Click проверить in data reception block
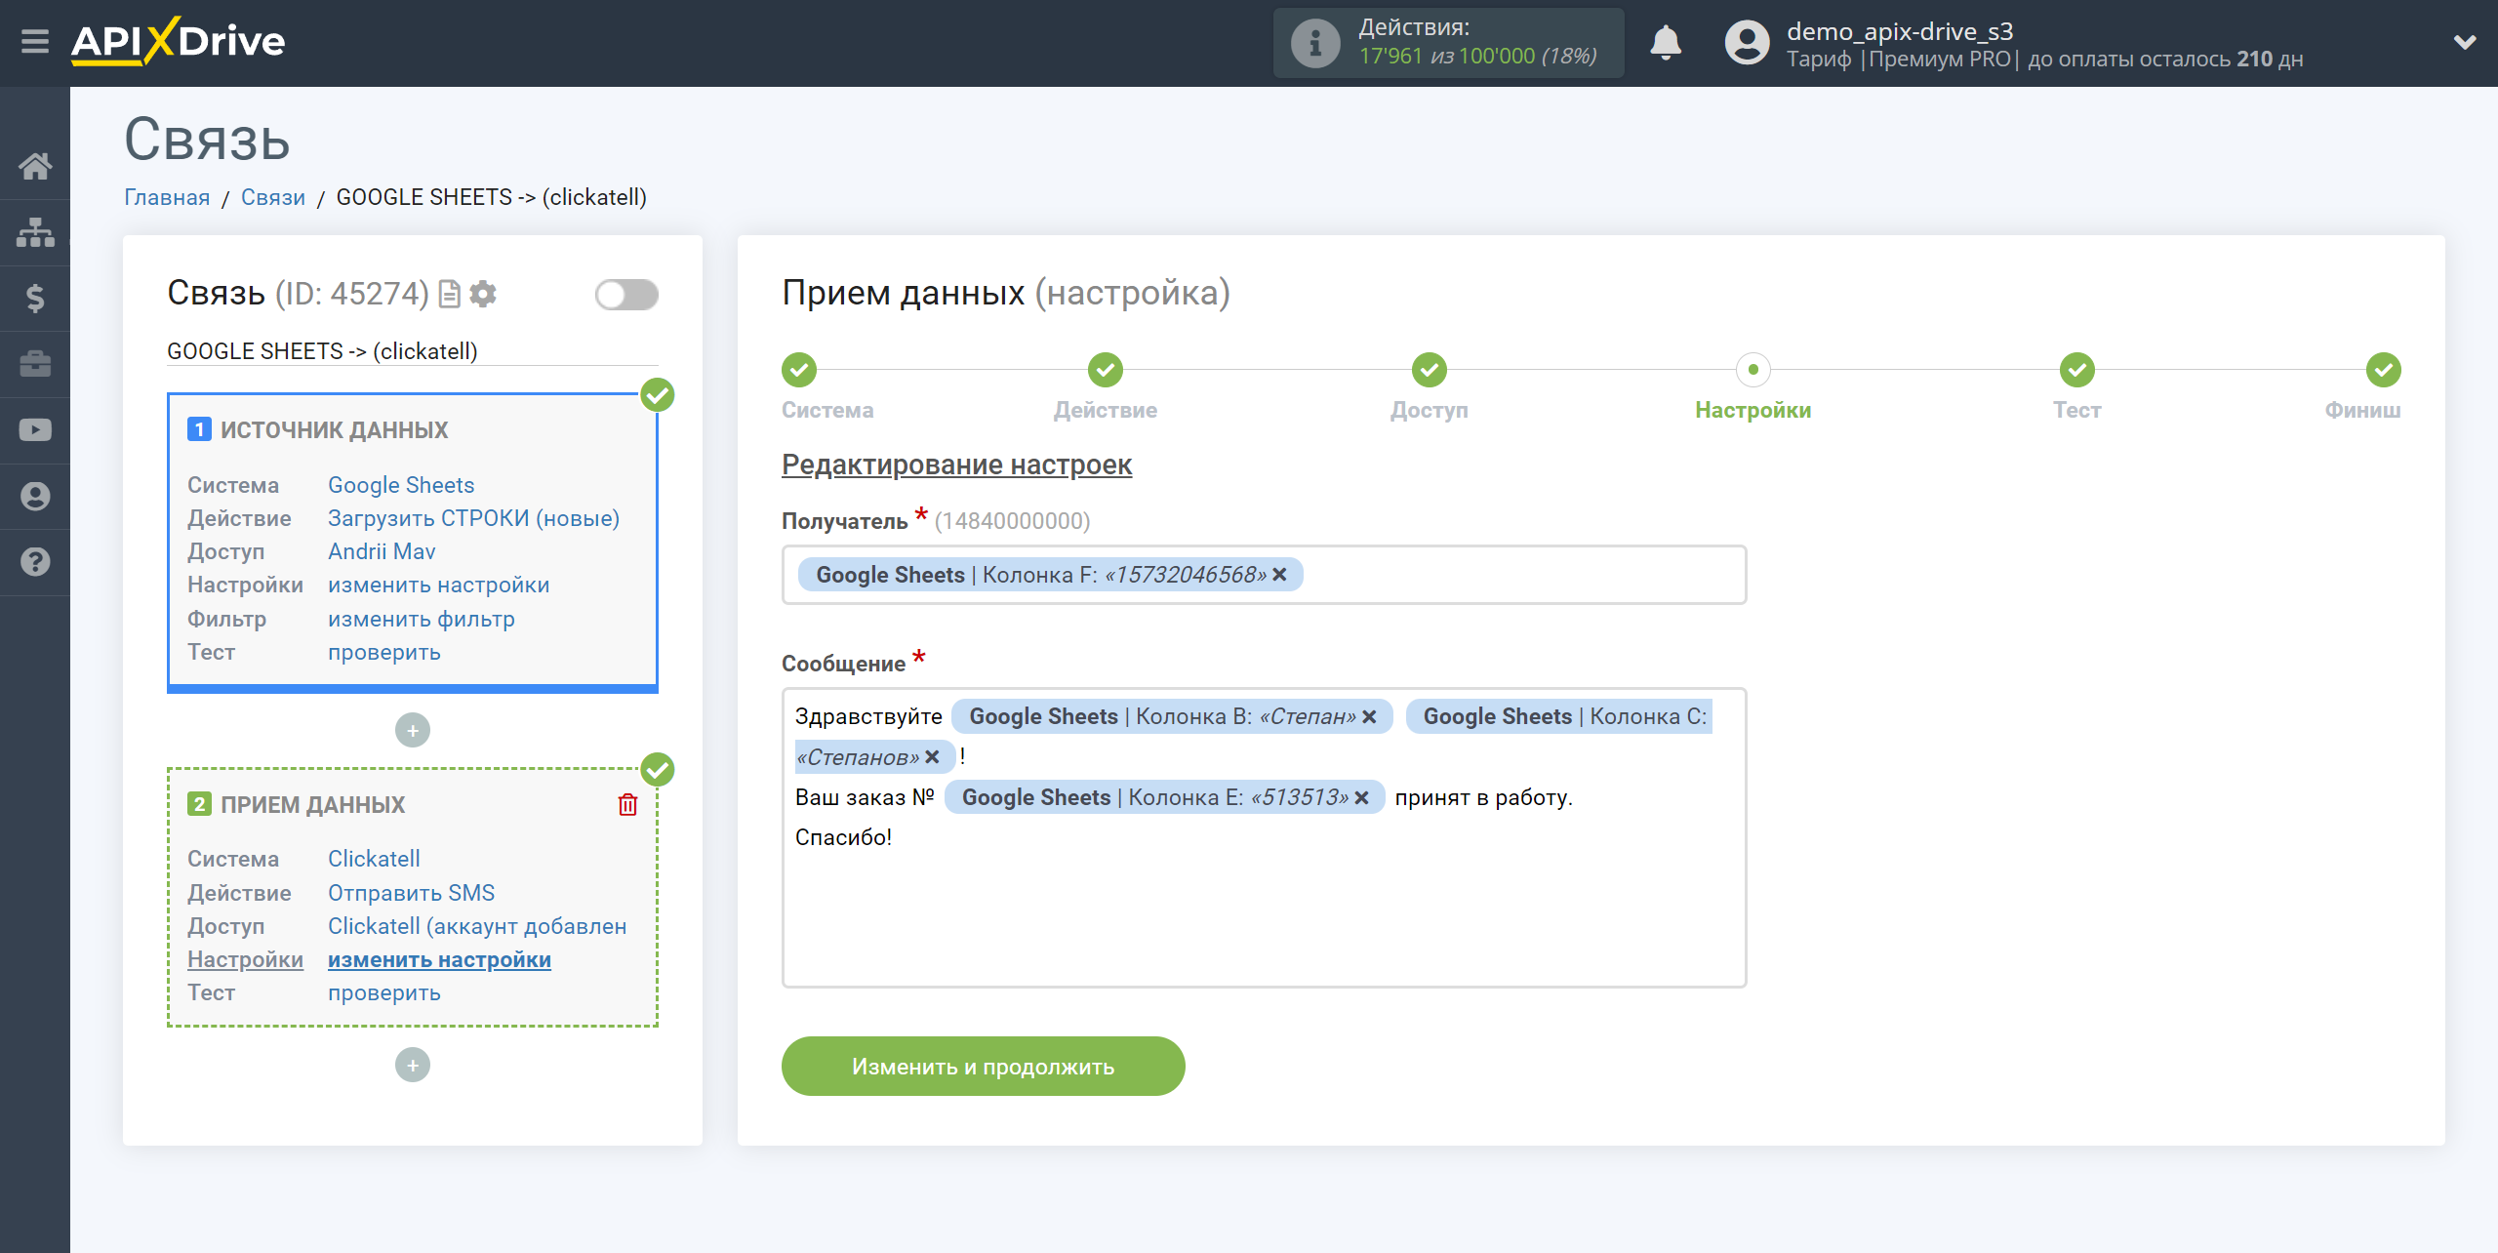 (x=384, y=992)
